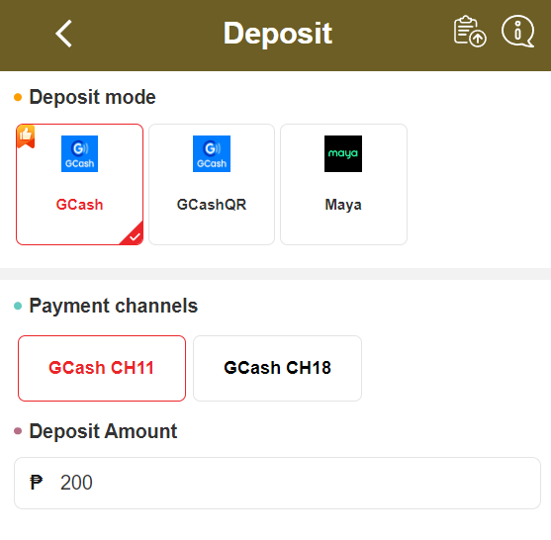Click the black Maya logo
551x540 pixels.
(343, 153)
